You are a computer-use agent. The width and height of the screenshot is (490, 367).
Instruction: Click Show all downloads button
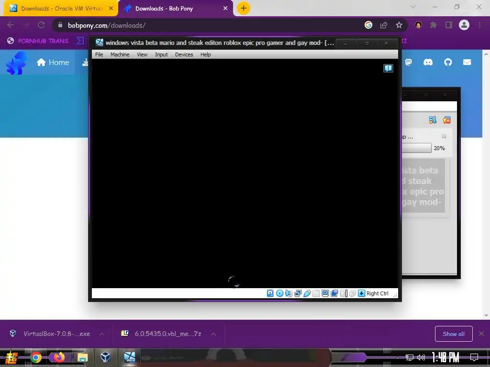coord(454,334)
